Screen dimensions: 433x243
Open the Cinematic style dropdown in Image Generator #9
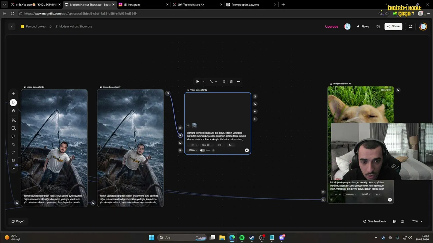point(350,195)
